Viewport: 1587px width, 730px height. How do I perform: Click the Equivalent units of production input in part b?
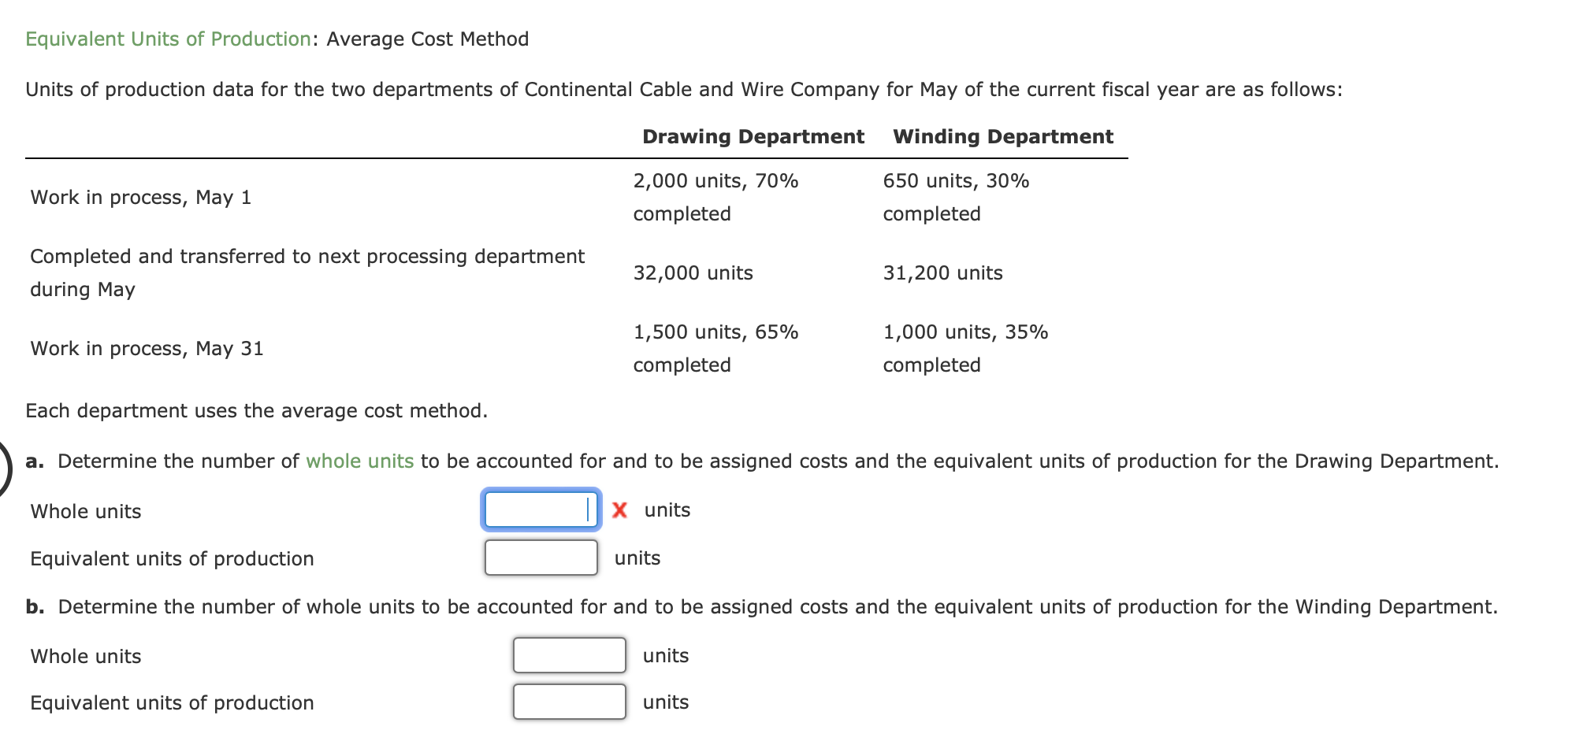click(x=568, y=702)
